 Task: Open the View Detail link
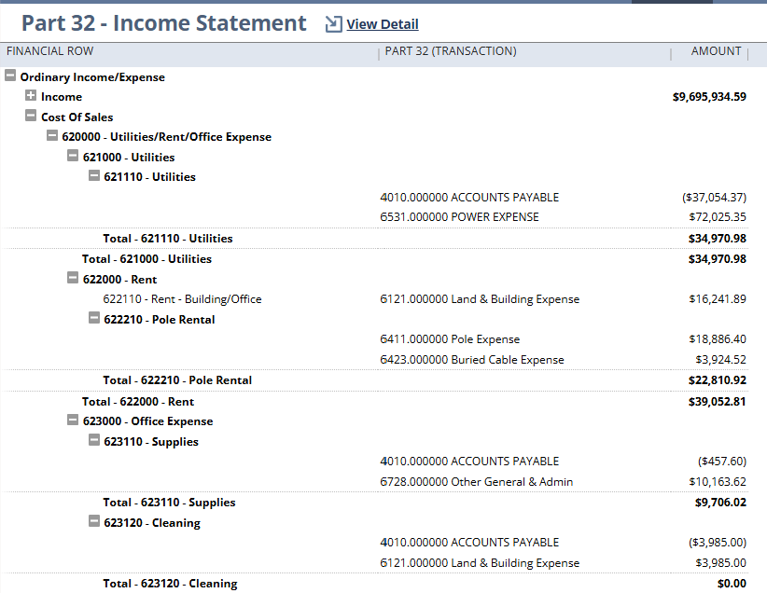coord(383,24)
